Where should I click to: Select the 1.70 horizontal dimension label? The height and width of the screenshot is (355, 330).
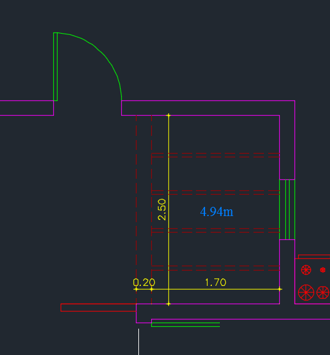pyautogui.click(x=216, y=282)
